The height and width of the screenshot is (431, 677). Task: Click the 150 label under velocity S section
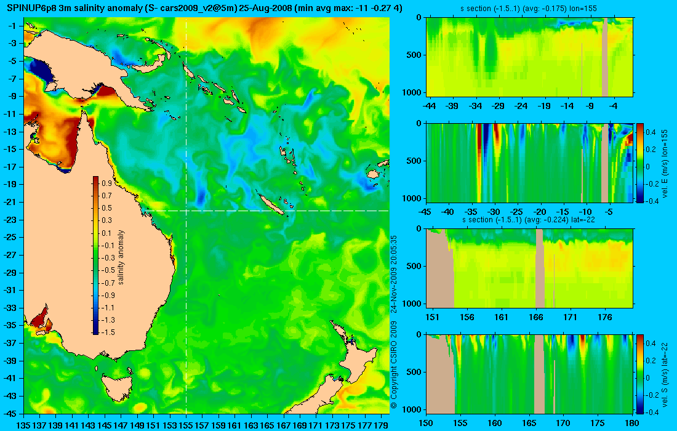(x=426, y=423)
